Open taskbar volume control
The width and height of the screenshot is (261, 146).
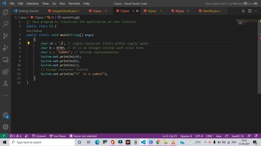pos(224,142)
